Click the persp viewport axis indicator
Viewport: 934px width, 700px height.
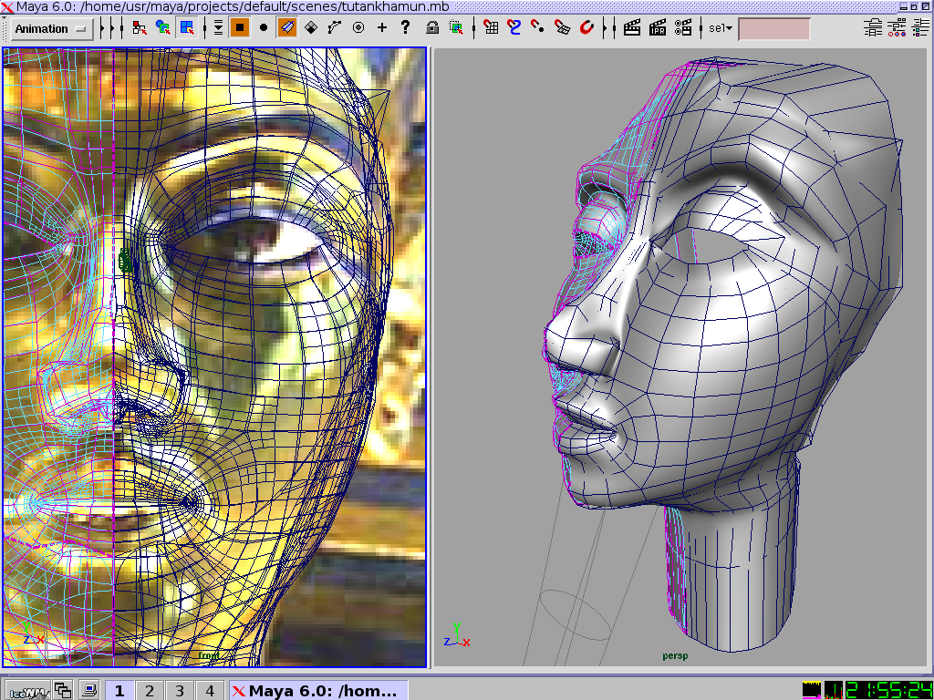457,635
